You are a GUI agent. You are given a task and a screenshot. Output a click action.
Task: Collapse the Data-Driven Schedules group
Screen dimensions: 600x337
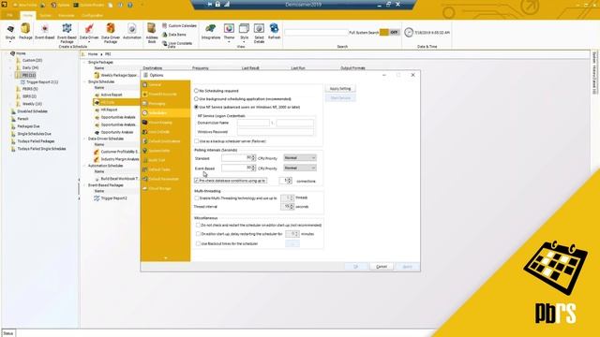[85, 139]
